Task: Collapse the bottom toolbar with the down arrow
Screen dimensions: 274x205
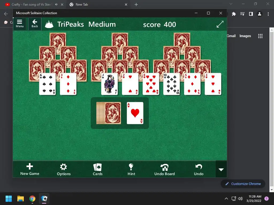Action: click(221, 169)
